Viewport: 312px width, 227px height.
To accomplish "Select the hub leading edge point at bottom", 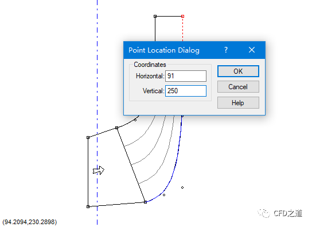I will [146, 202].
